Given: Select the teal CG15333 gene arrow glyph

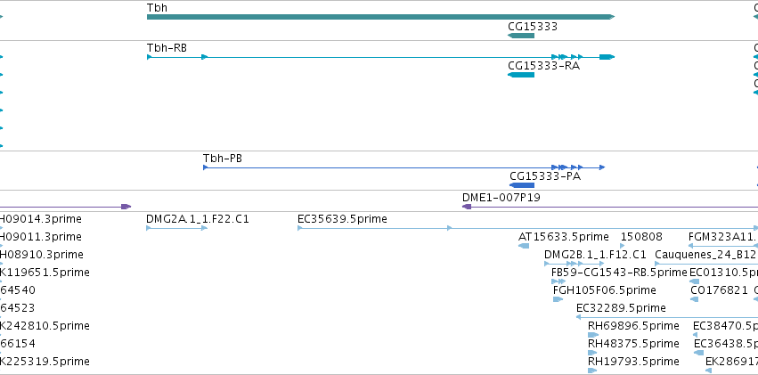Looking at the screenshot, I should (x=521, y=36).
